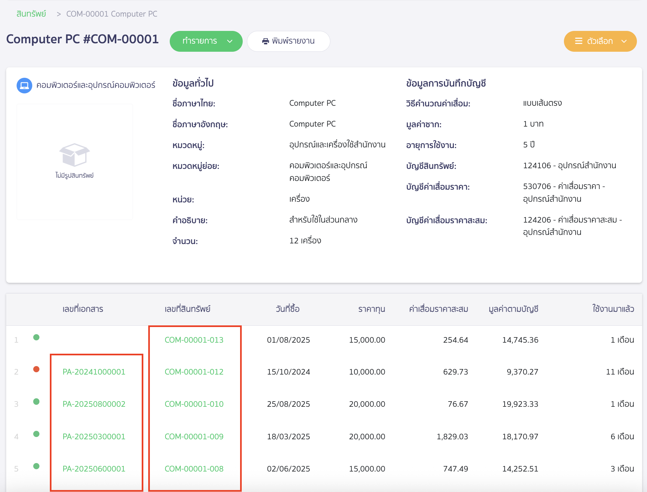Click the printer icon on the report button
647x492 pixels.
pyautogui.click(x=266, y=41)
